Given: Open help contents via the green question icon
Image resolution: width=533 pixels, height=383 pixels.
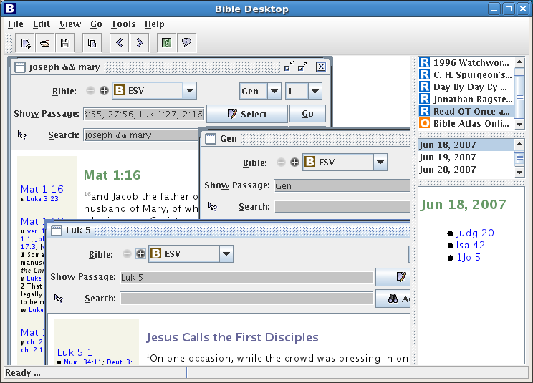Looking at the screenshot, I should click(x=166, y=43).
